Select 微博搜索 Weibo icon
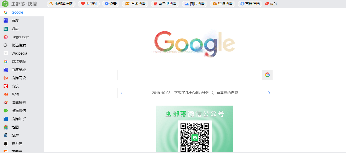 coord(6,103)
